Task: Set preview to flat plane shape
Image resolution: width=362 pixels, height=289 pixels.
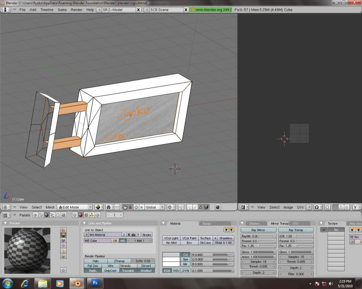Action: 63,230
